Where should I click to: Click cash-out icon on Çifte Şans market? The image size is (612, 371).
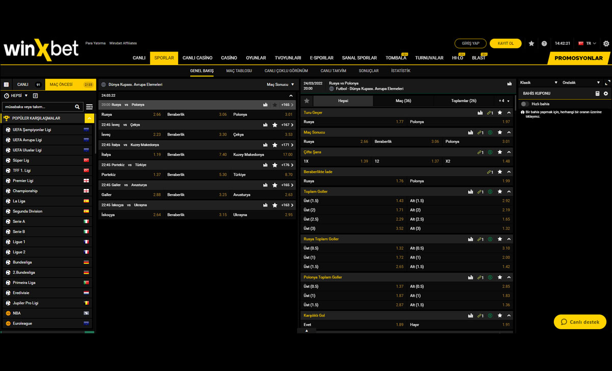click(490, 152)
